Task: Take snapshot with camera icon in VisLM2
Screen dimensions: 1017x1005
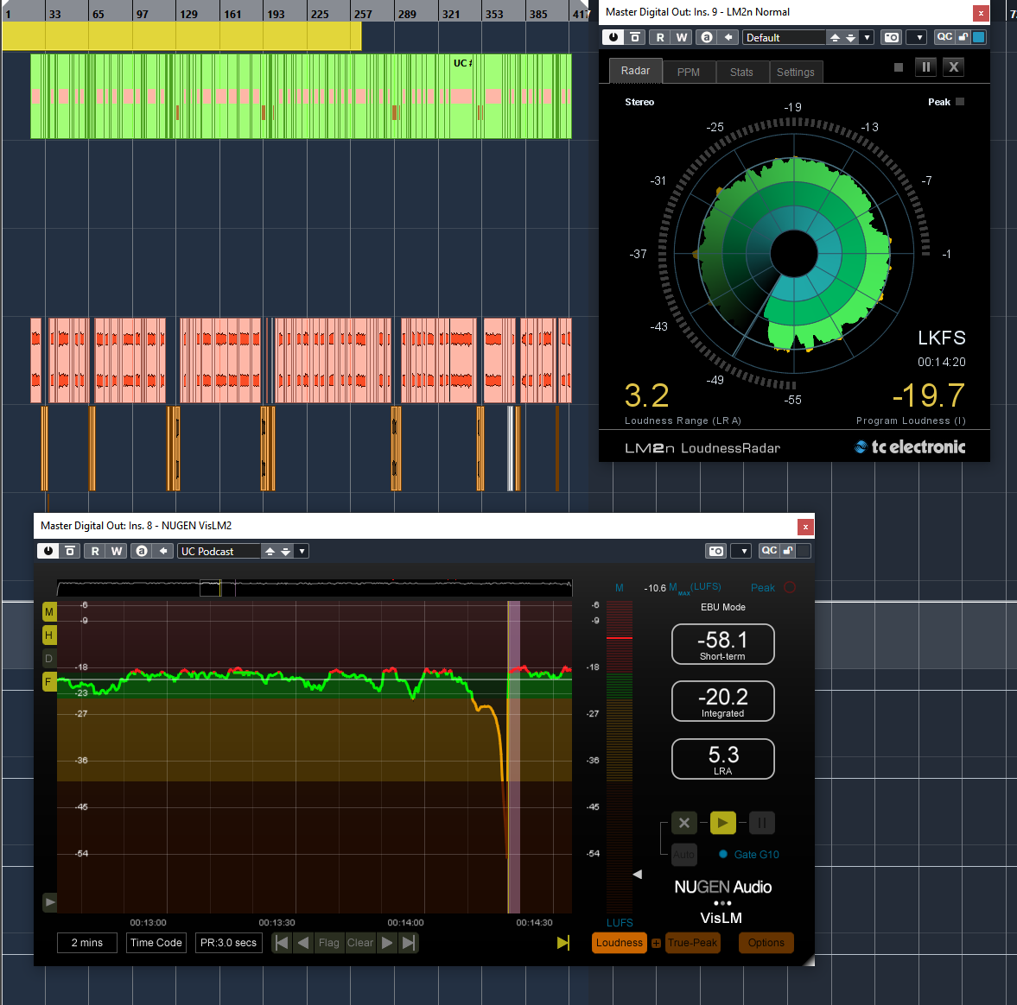Action: coord(716,551)
